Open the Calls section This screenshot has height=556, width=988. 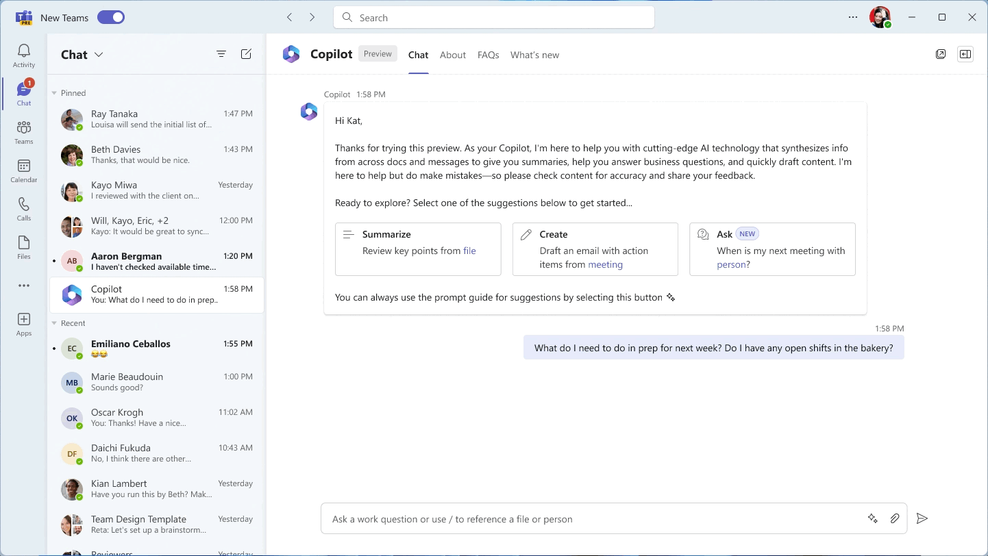23,210
